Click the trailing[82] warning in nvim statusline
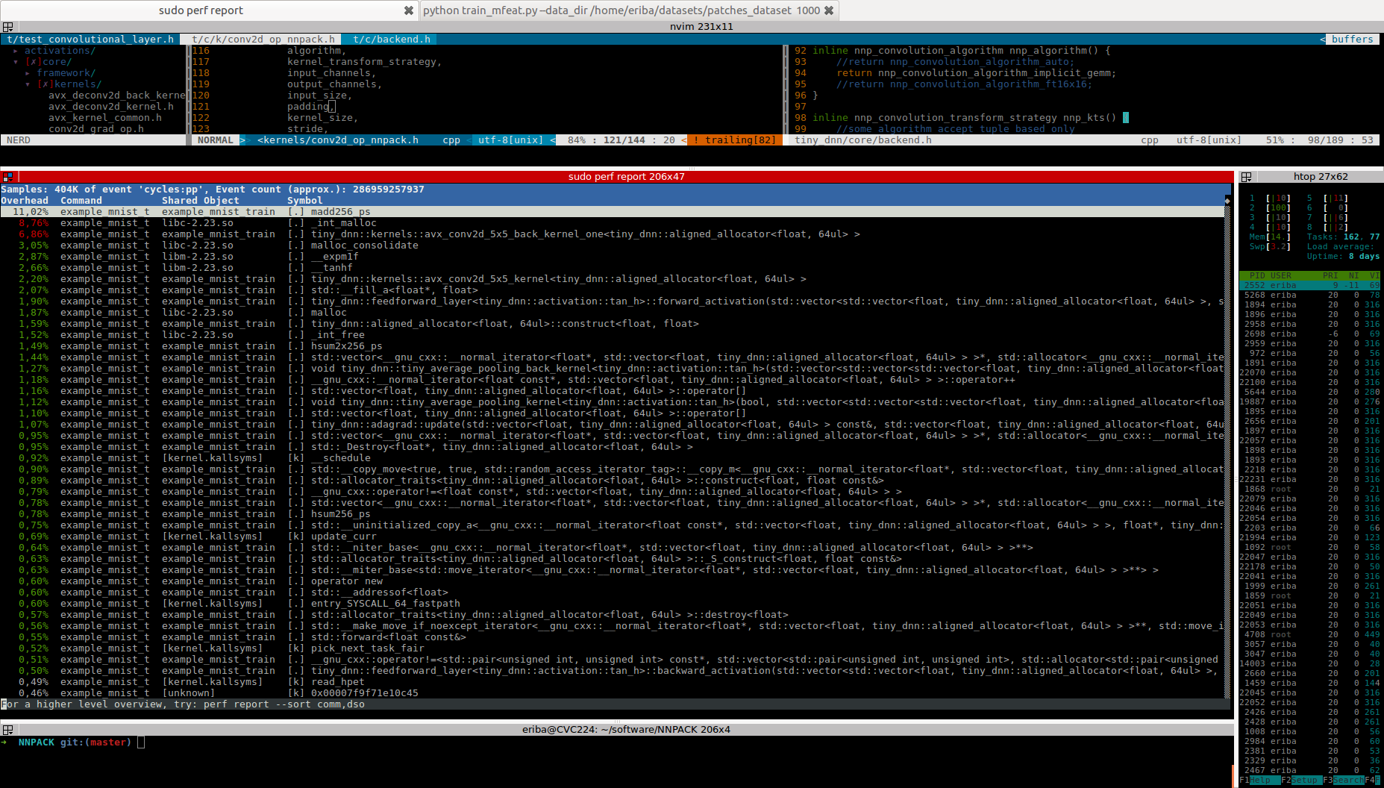 [x=735, y=140]
